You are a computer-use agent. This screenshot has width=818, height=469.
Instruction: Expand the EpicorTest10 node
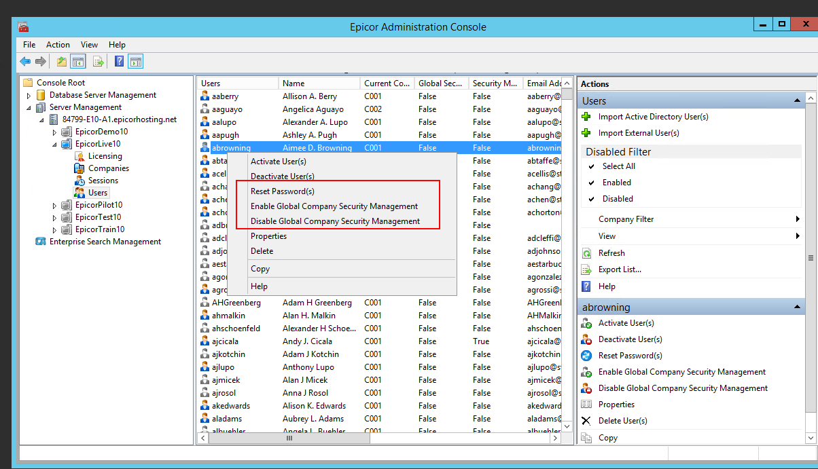pos(55,217)
